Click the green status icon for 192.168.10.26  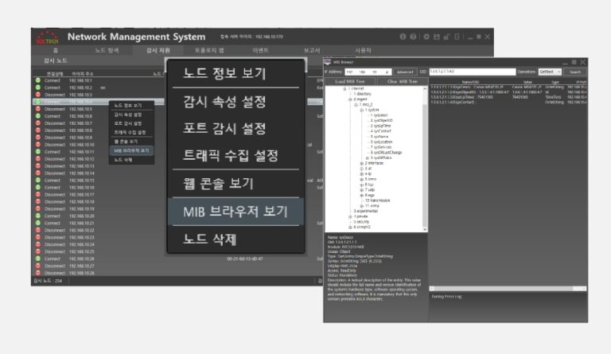pyautogui.click(x=37, y=259)
